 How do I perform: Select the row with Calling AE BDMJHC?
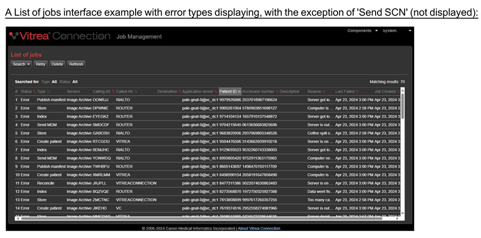click(x=208, y=150)
